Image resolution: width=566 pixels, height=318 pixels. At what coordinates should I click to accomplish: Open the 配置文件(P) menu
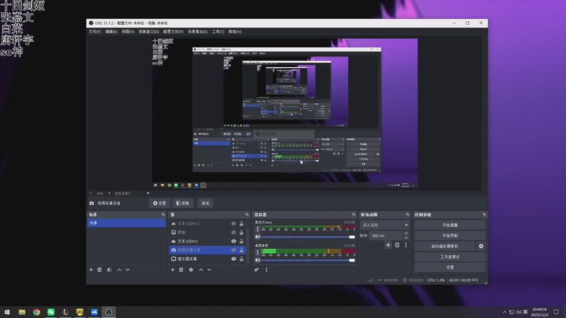(173, 32)
